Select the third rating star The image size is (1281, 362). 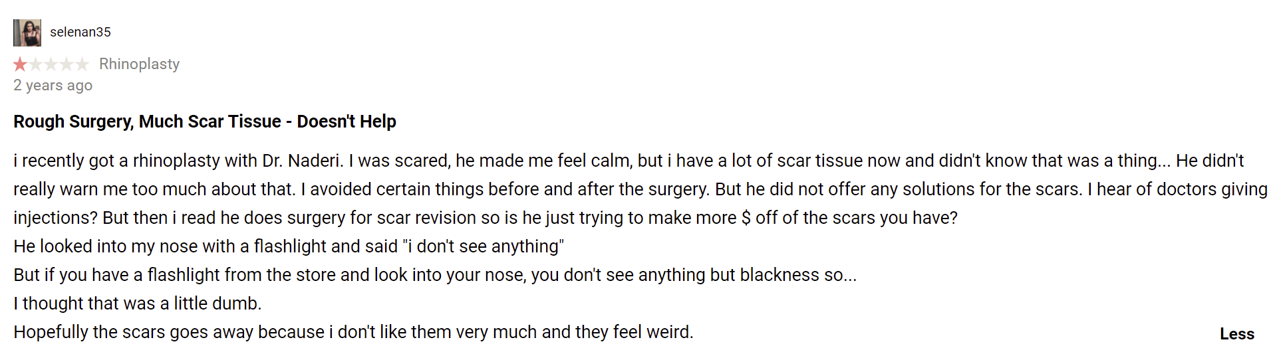(x=51, y=64)
